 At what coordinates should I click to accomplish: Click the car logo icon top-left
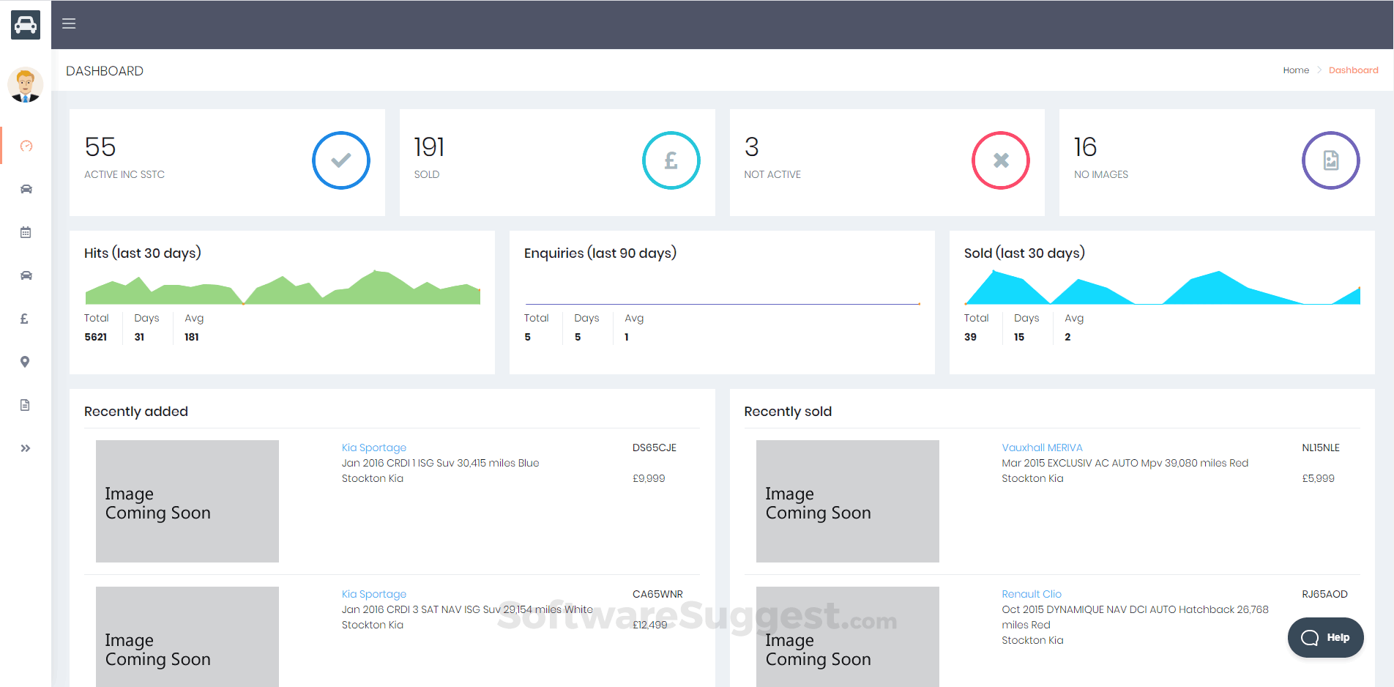point(26,25)
